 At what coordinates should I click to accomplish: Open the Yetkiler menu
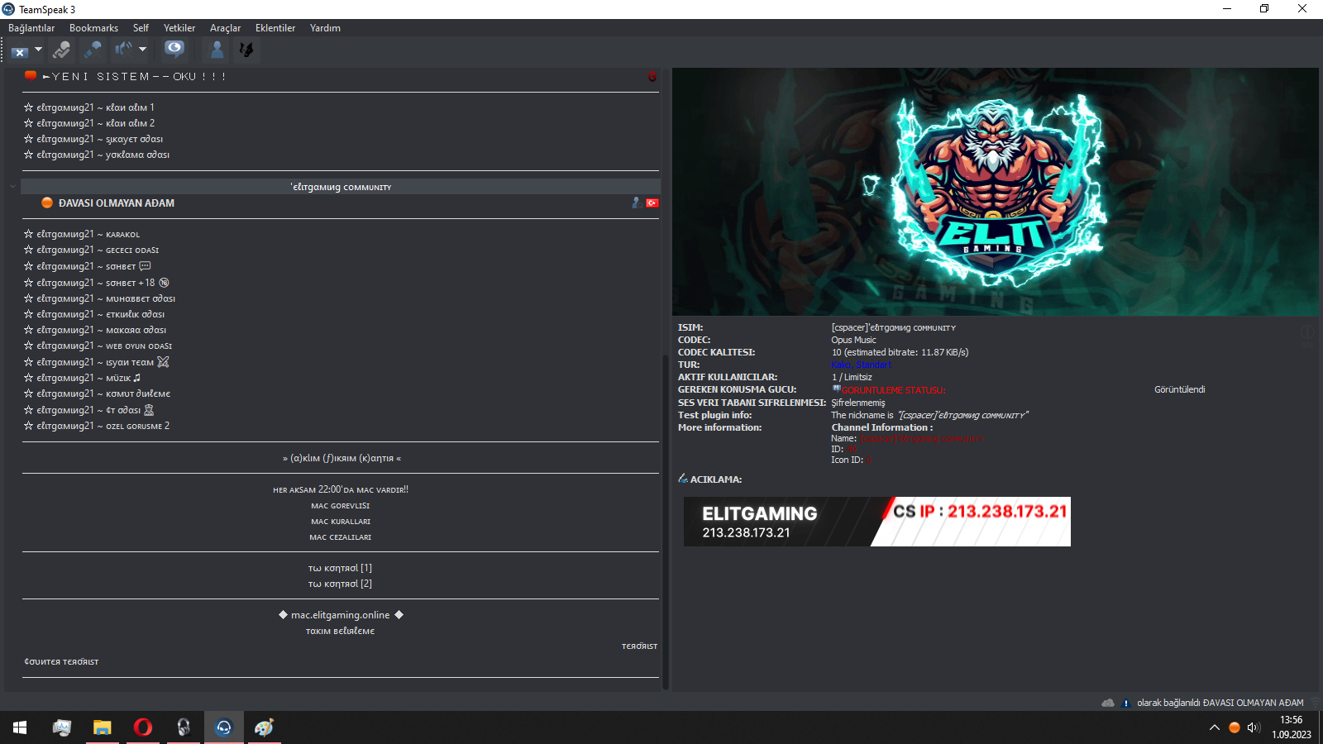click(x=179, y=28)
